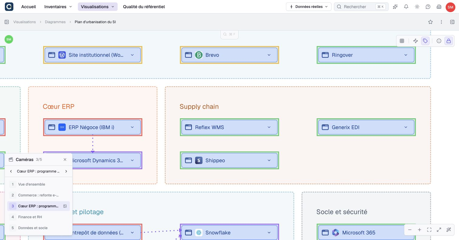Viewport: 459px width, 240px height.
Task: Click the grid icon in diagram toolbar
Action: [402, 41]
